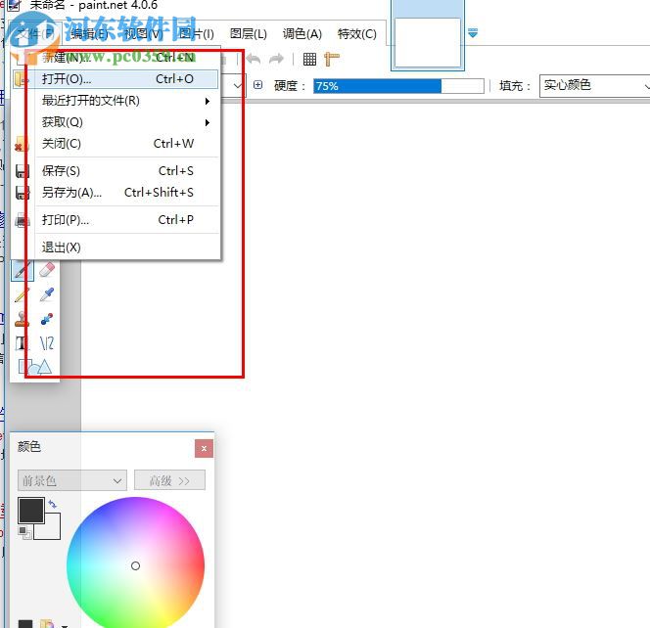This screenshot has width=650, height=628.
Task: Select the blank document thumbnail
Action: pos(428,42)
